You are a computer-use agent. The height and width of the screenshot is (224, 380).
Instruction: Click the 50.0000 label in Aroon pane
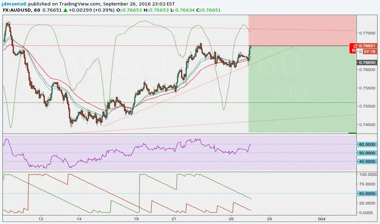[367, 194]
